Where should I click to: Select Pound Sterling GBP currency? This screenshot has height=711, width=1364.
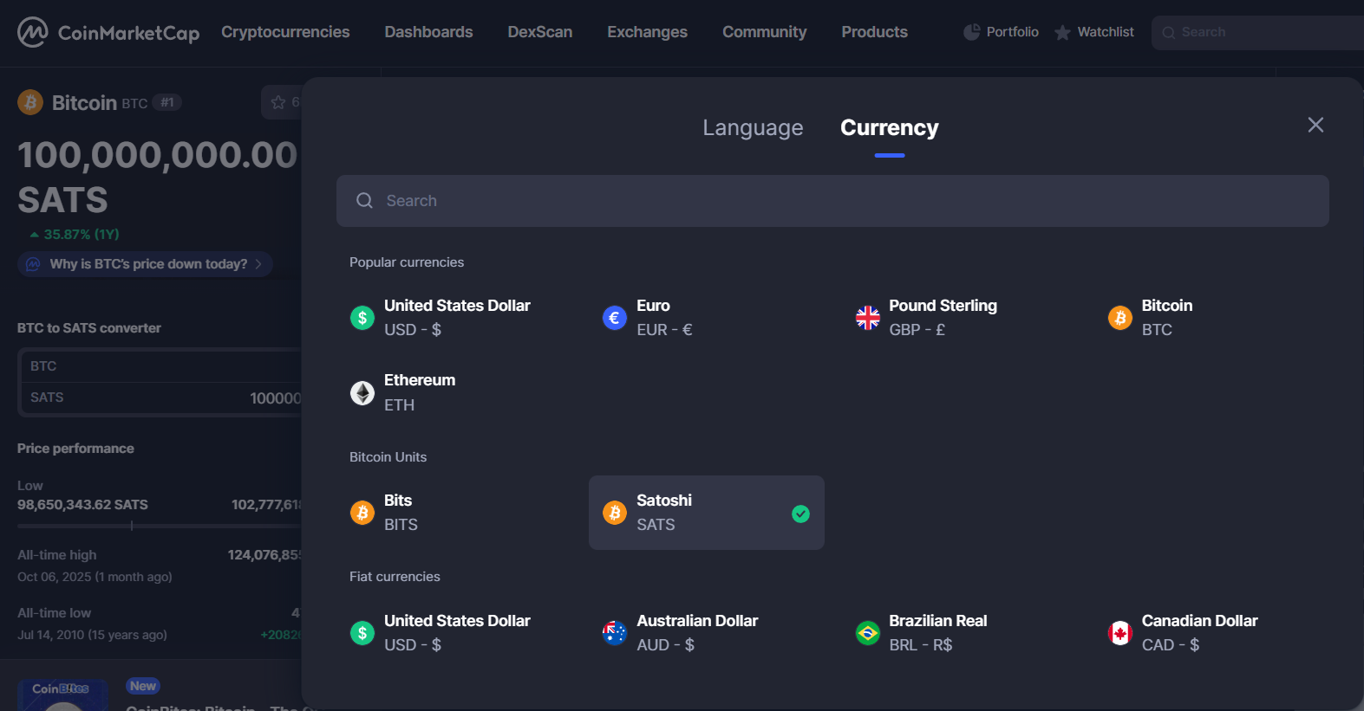coord(959,318)
